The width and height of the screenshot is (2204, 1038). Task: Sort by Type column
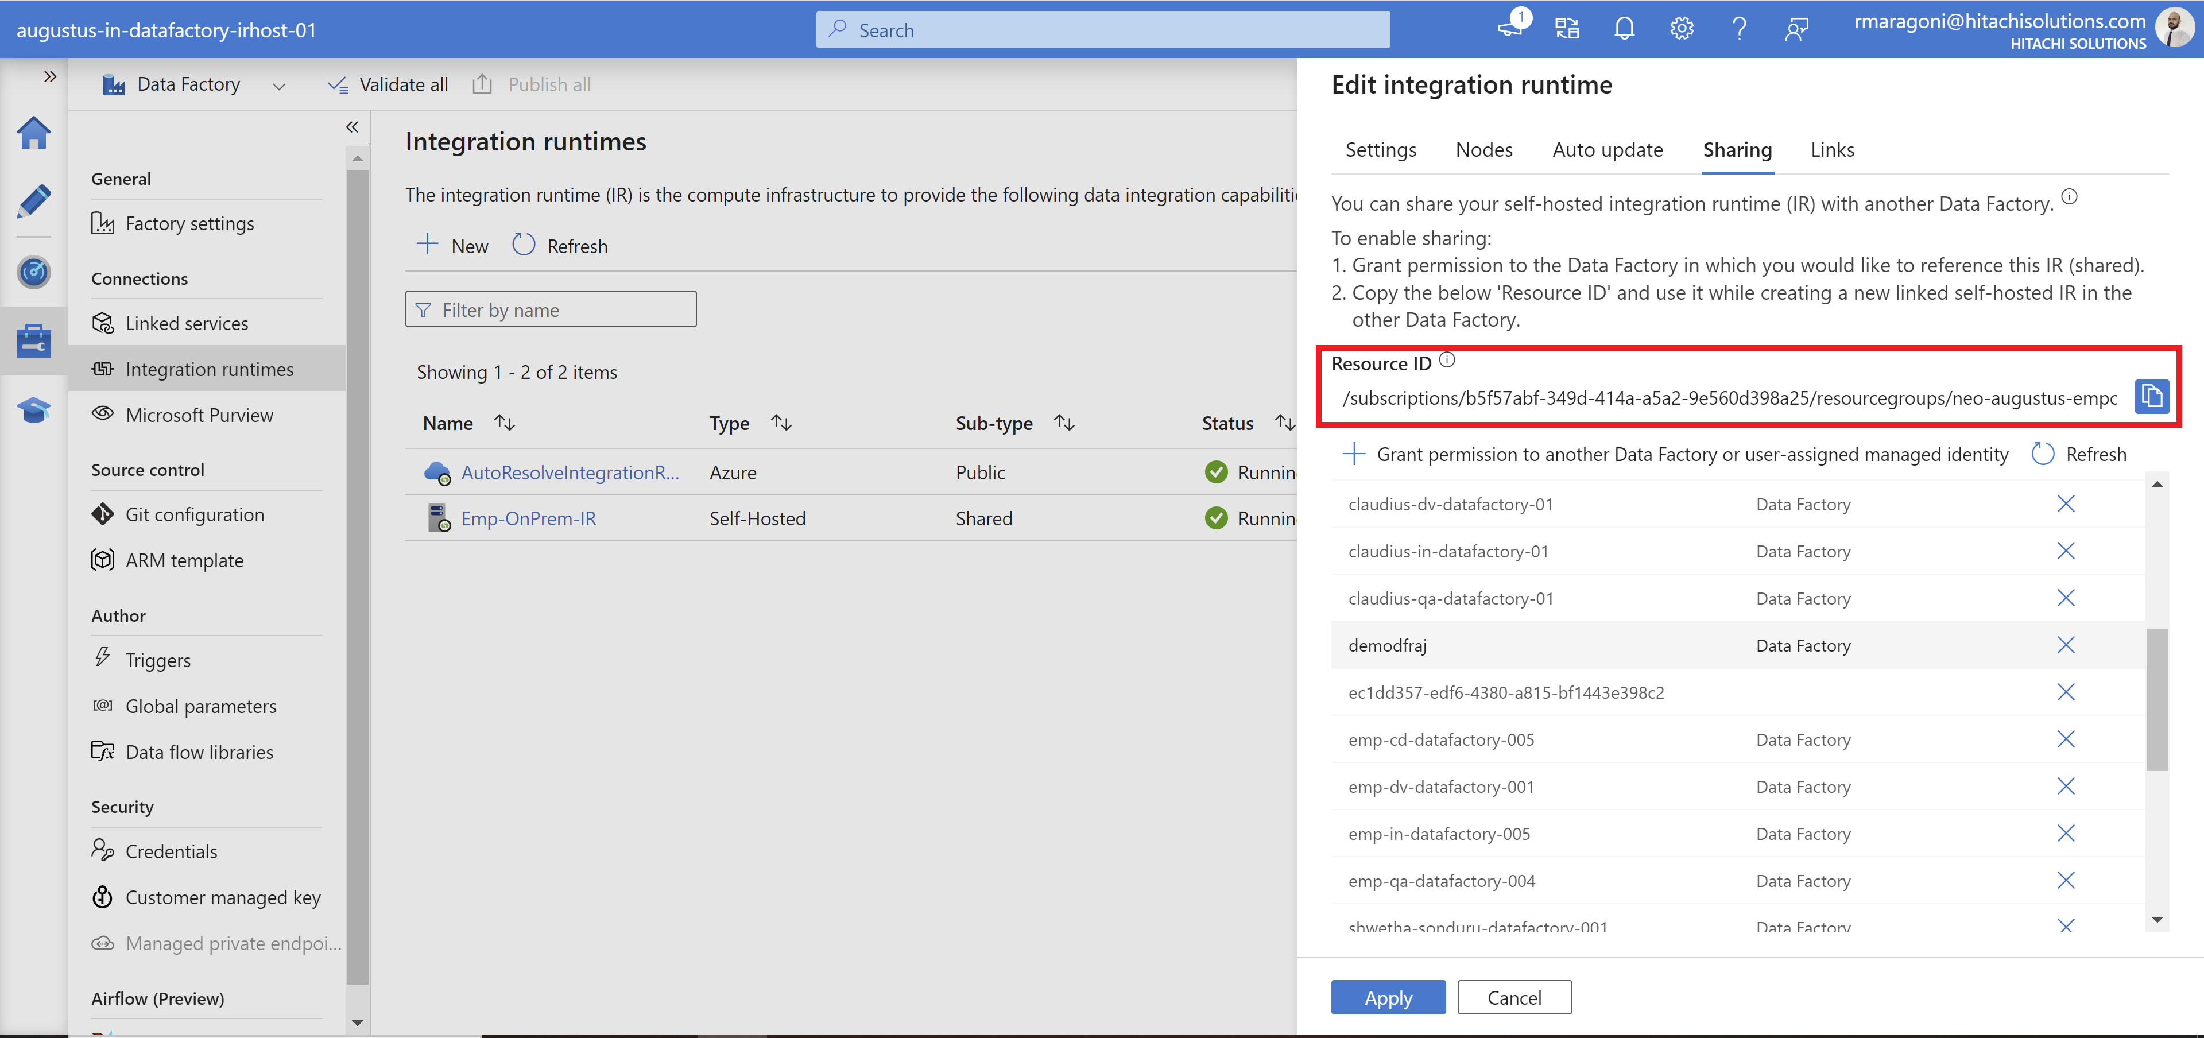[x=750, y=423]
